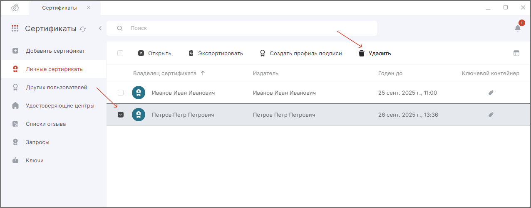This screenshot has height=208, width=531.
Task: Refresh certificates with the sync icon
Action: [x=83, y=29]
